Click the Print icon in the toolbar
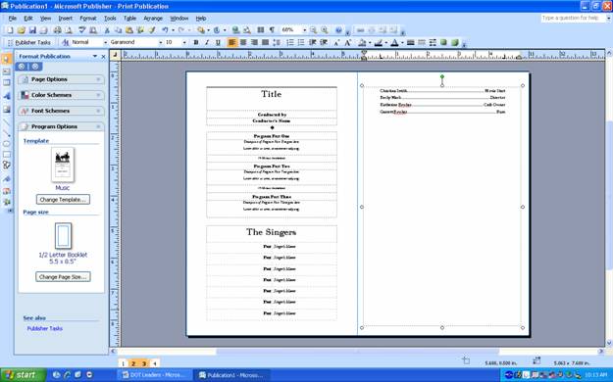This screenshot has width=613, height=382. pyautogui.click(x=58, y=30)
